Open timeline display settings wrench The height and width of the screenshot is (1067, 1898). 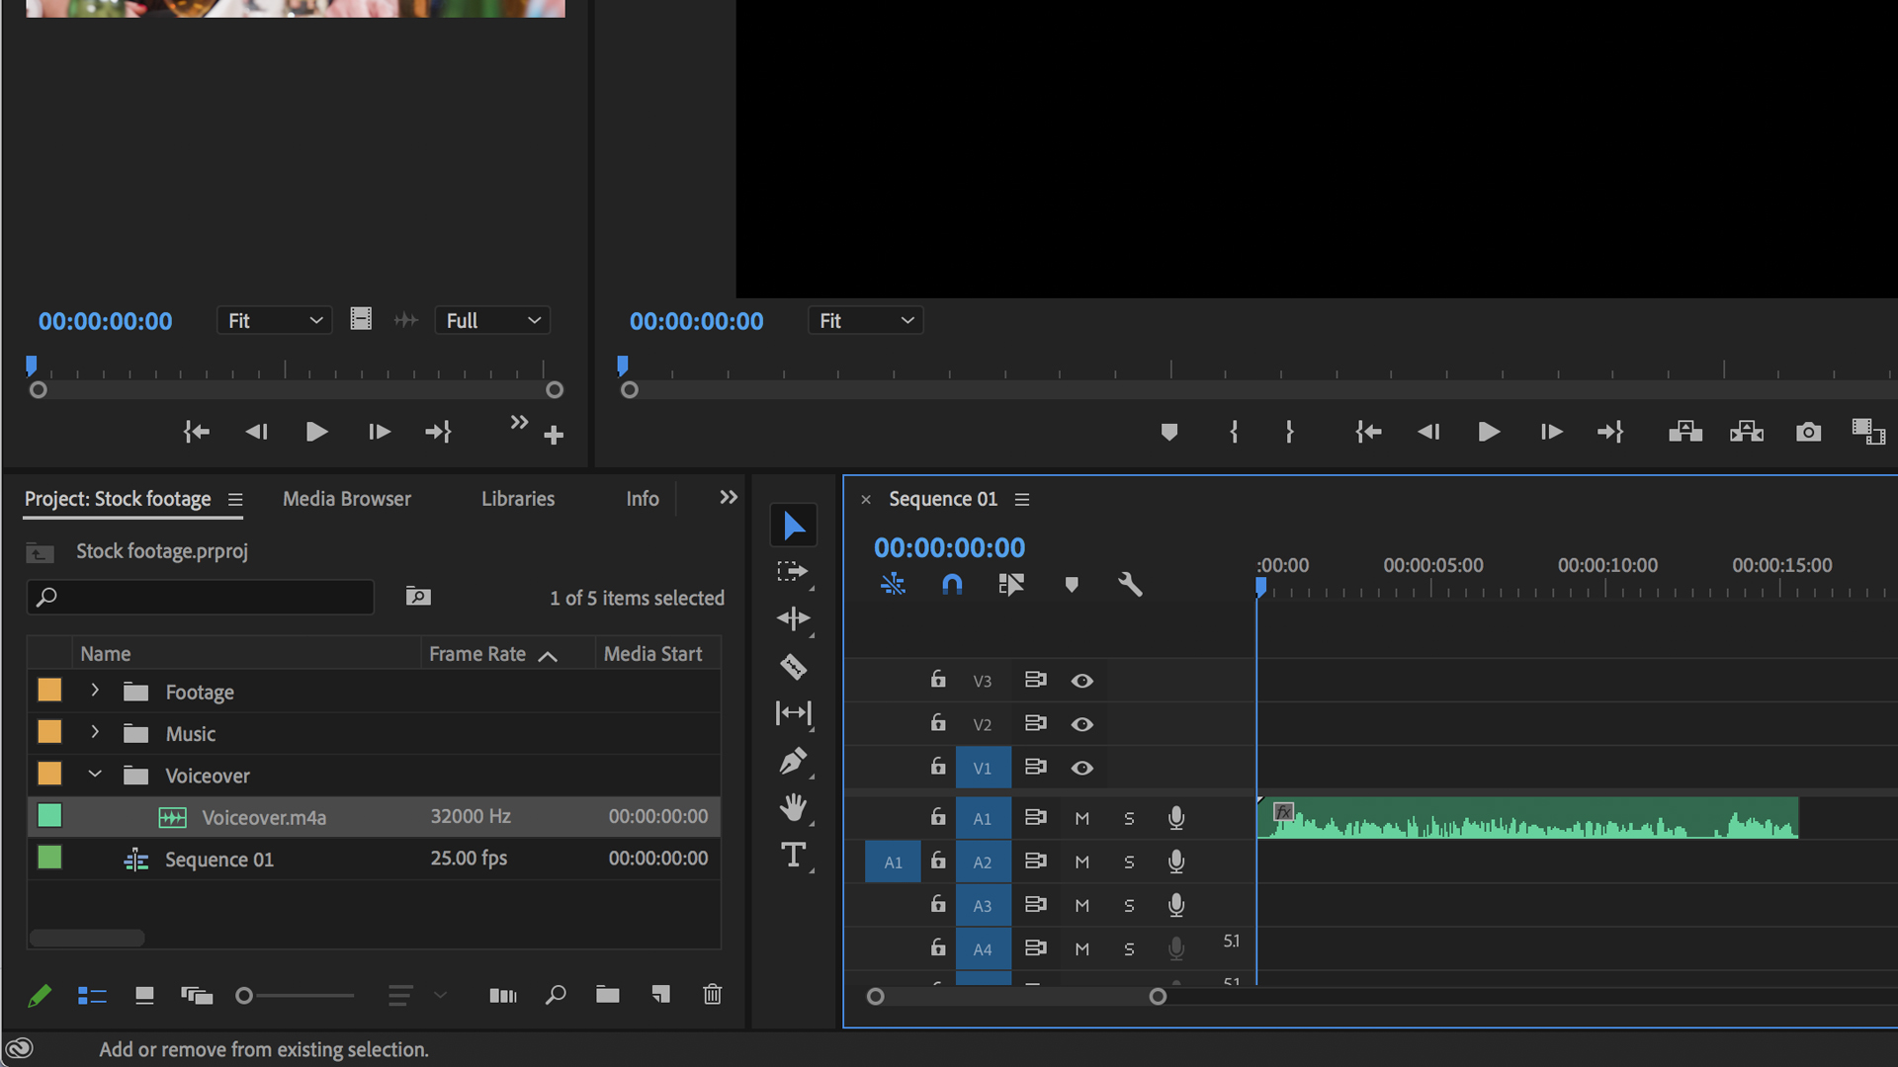click(1130, 584)
